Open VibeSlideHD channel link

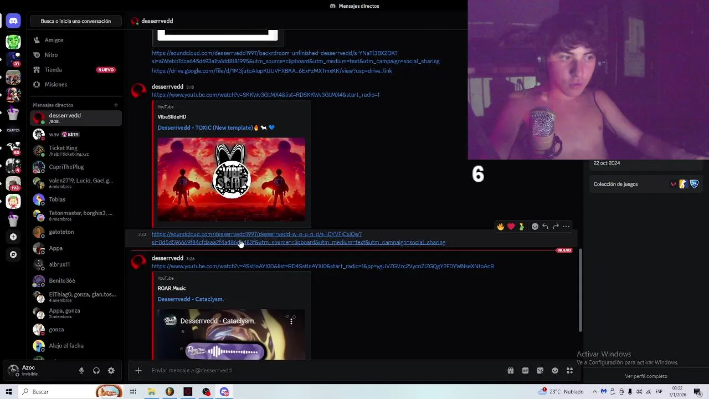[x=172, y=117]
